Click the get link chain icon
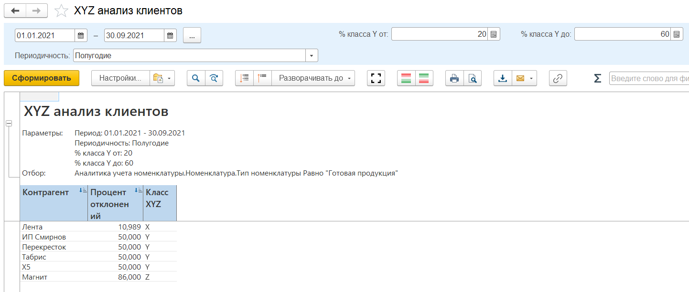This screenshot has width=689, height=292. [x=558, y=78]
